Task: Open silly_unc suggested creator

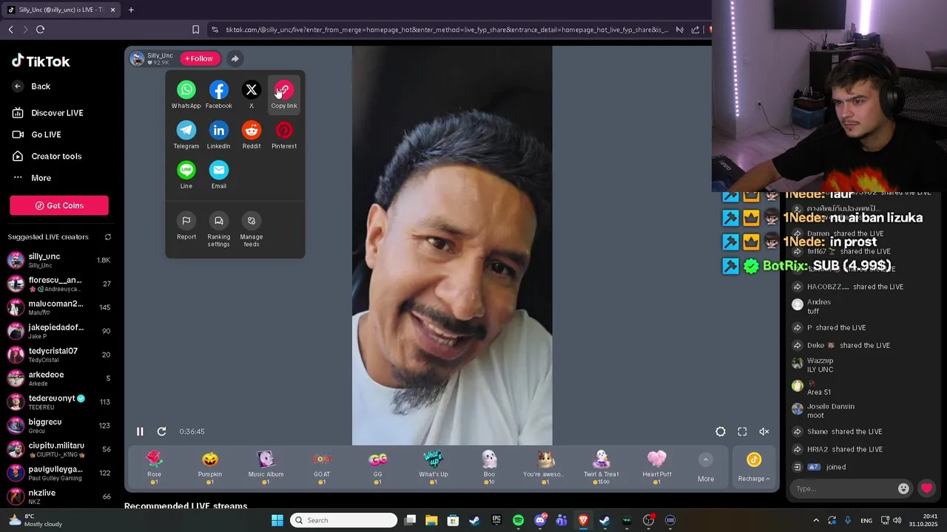Action: [59, 260]
